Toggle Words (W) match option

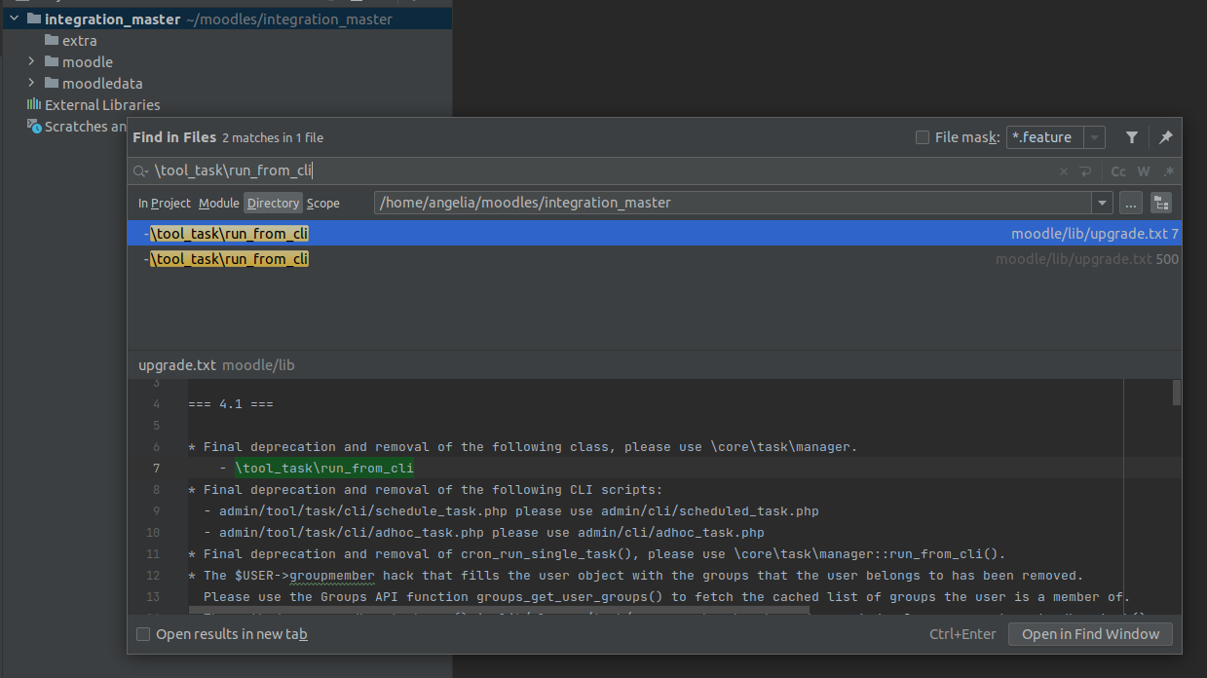[x=1144, y=171]
